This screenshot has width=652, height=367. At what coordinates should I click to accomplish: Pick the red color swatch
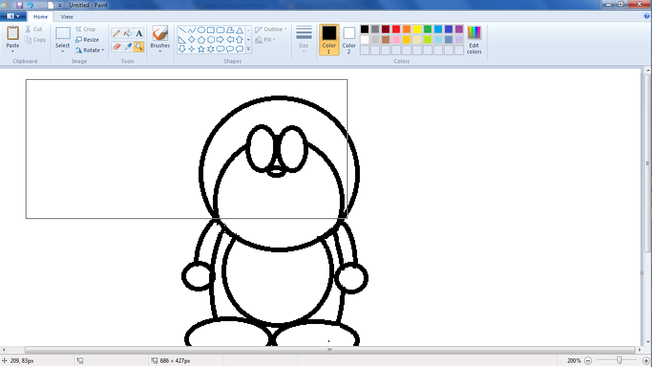pyautogui.click(x=396, y=29)
